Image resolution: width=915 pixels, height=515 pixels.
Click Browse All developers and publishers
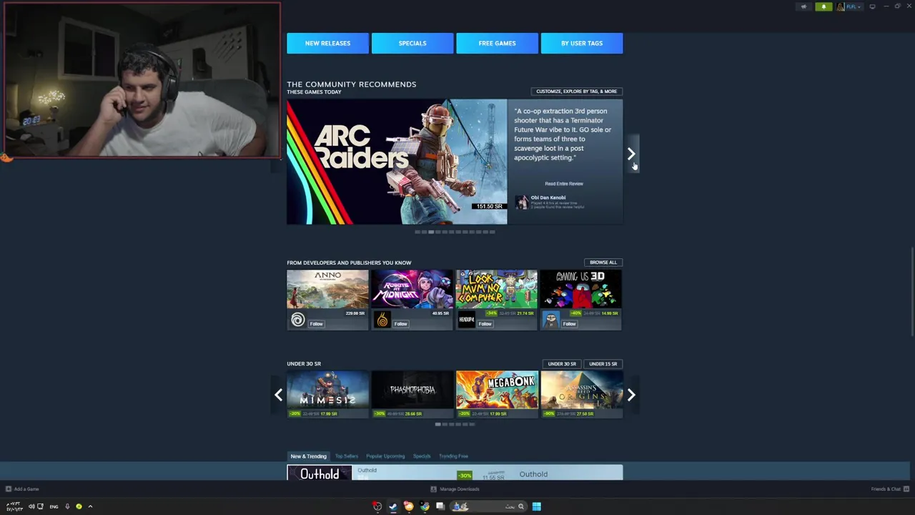[x=603, y=263]
